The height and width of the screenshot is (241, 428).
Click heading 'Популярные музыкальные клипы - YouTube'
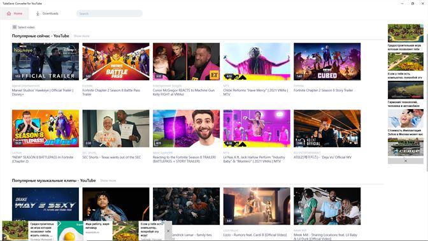53,180
